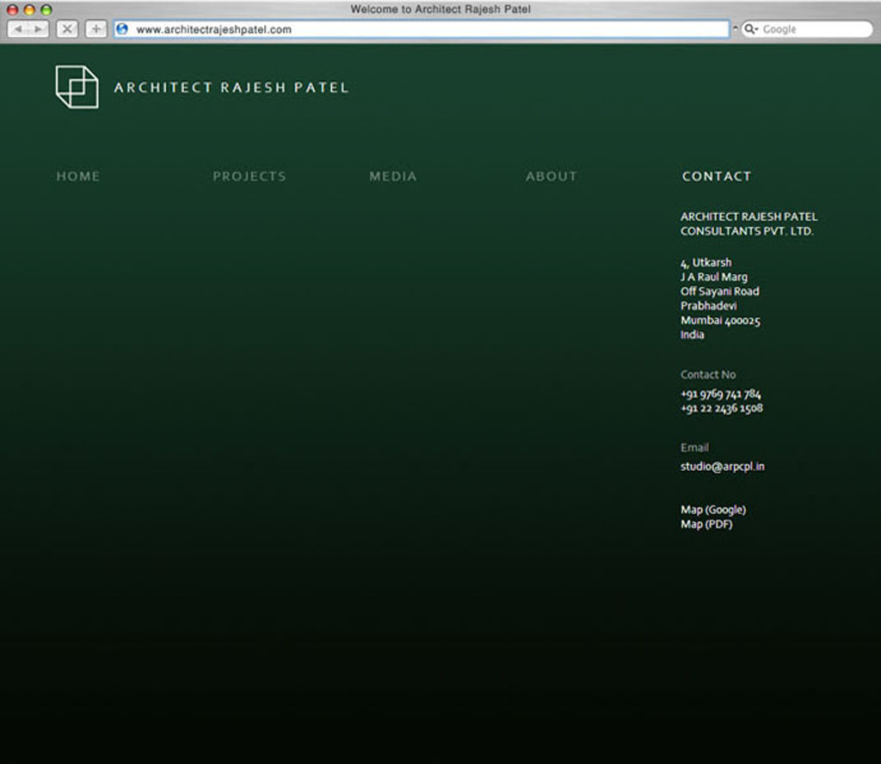The image size is (881, 764).
Task: Click the CONSULTANTS PVT. LTD. company name line
Action: click(x=748, y=231)
